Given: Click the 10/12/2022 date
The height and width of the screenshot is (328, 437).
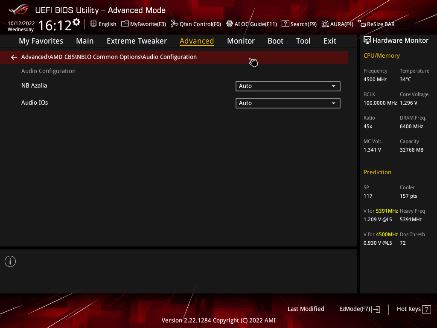Looking at the screenshot, I should (x=21, y=23).
